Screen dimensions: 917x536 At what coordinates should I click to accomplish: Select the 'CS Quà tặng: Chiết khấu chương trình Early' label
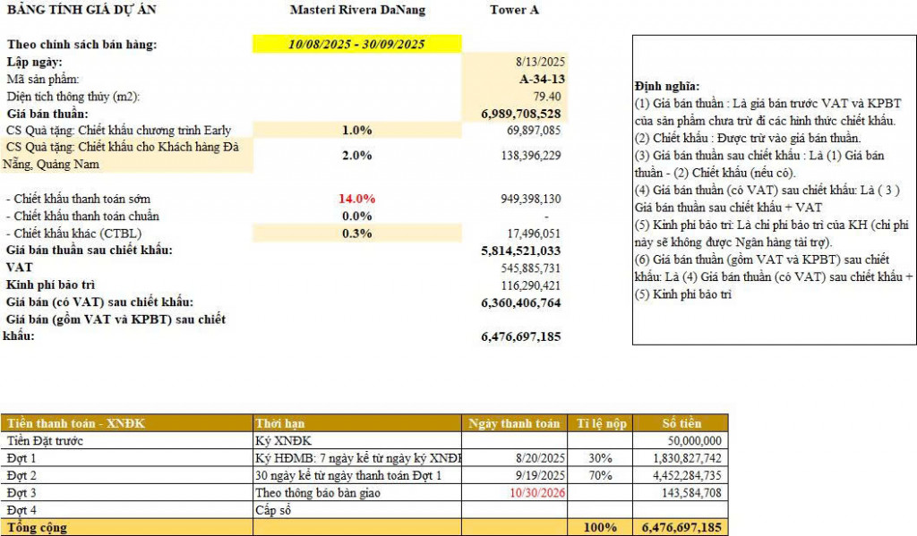point(119,130)
